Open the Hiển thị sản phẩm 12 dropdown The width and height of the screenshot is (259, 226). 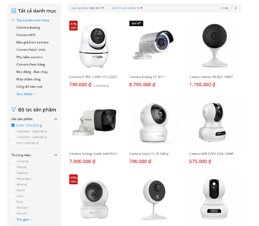[x=127, y=8]
